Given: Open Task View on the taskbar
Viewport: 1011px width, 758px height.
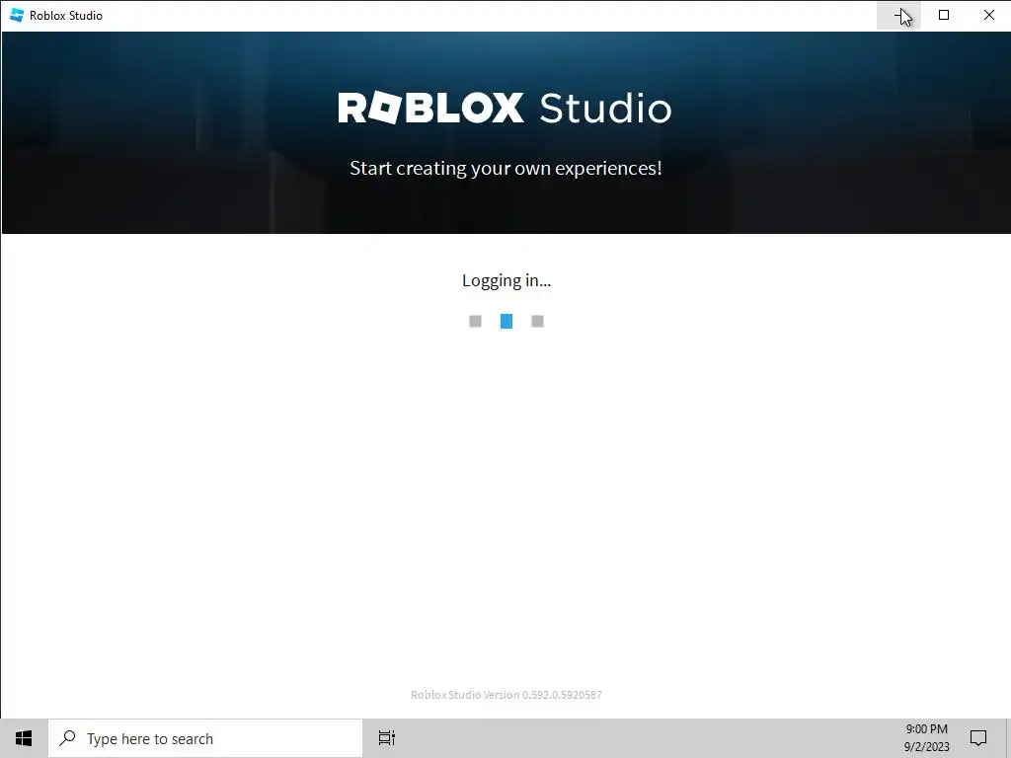Looking at the screenshot, I should (387, 738).
